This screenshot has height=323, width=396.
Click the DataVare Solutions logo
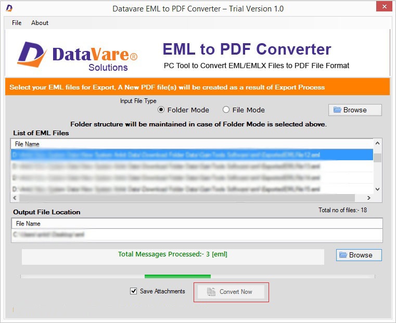pos(78,56)
